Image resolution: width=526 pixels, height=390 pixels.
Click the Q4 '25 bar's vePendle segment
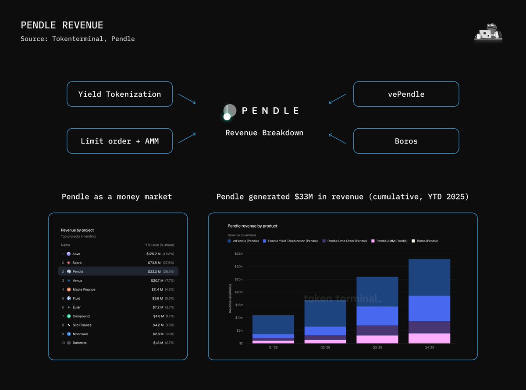tap(429, 277)
